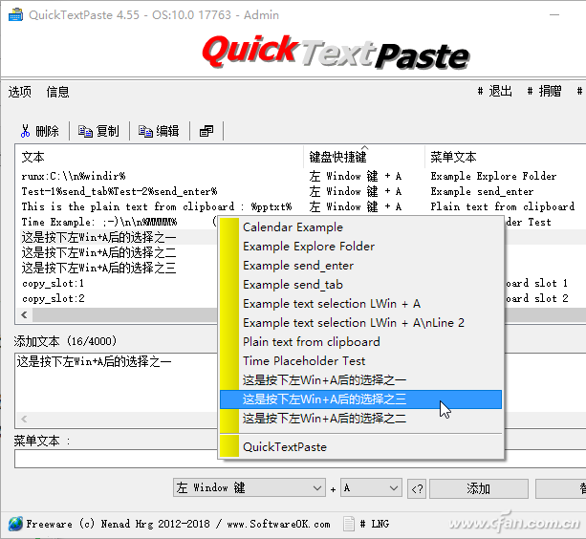The image size is (586, 539).
Task: Sort by 菜单文本 column header
Action: 453,157
